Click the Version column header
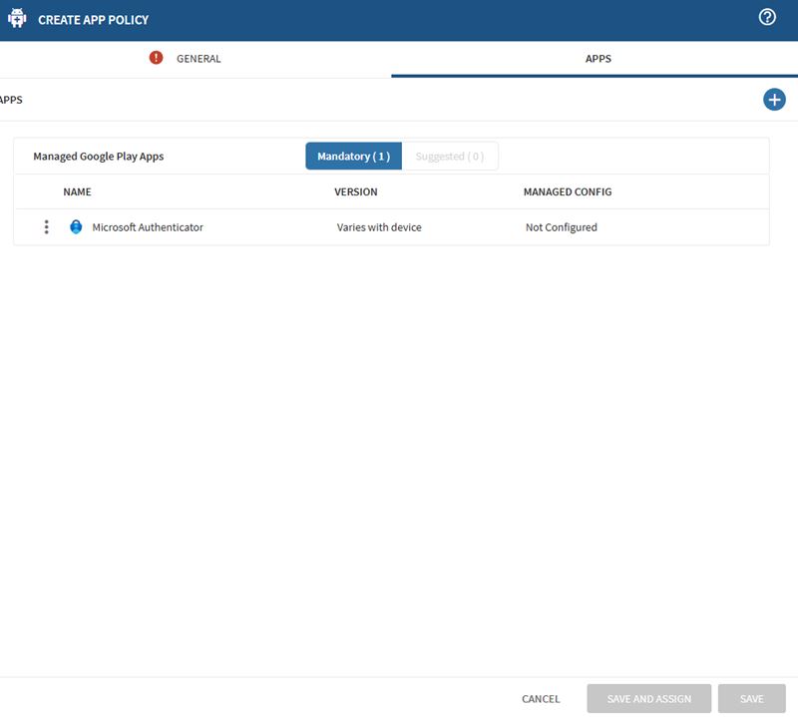798x717 pixels. point(355,191)
